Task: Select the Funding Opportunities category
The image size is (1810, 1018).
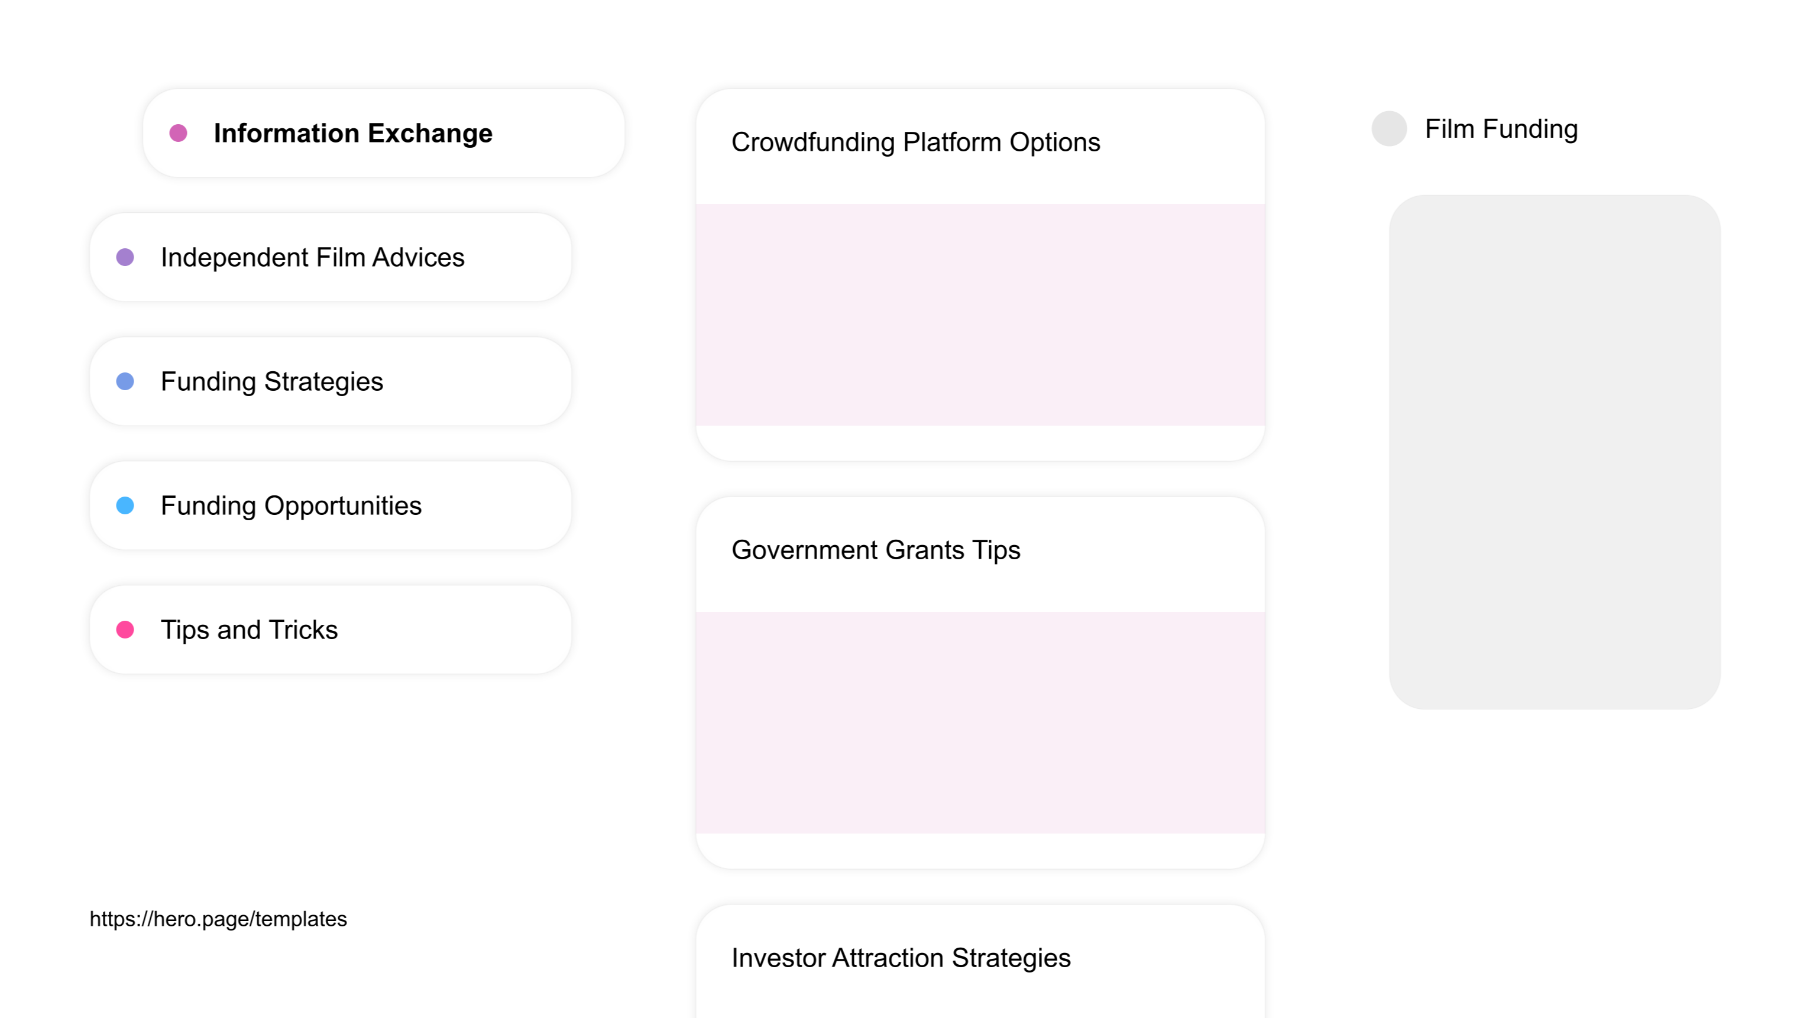Action: [330, 506]
